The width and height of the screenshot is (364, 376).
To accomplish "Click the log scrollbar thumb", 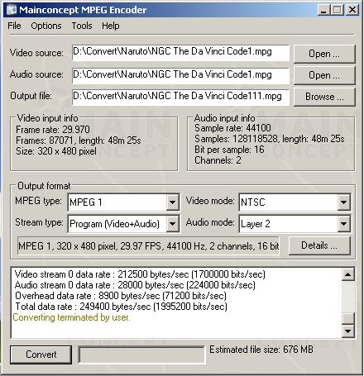I will pyautogui.click(x=347, y=319).
